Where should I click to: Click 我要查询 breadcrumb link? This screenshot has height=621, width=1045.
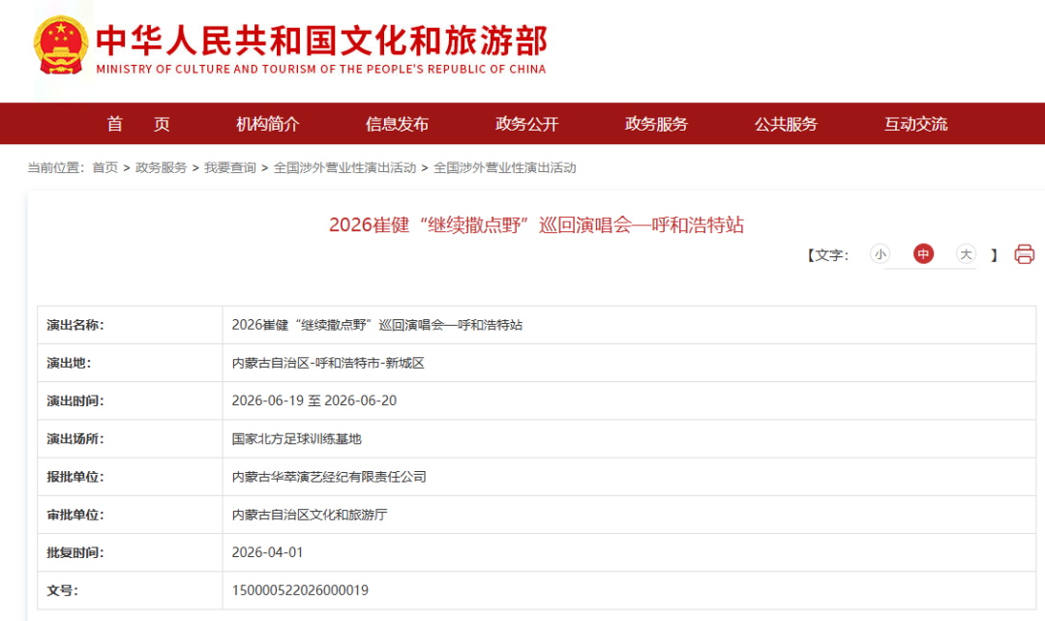(x=230, y=167)
